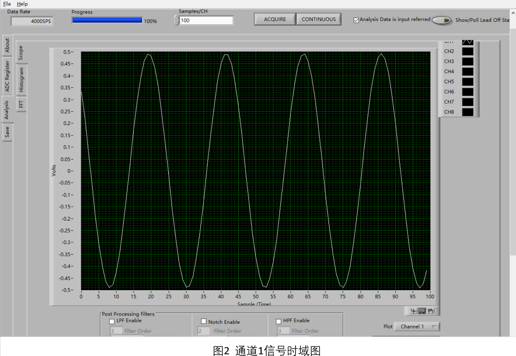
Task: Click the CH4 plot color swatch
Action: point(468,71)
